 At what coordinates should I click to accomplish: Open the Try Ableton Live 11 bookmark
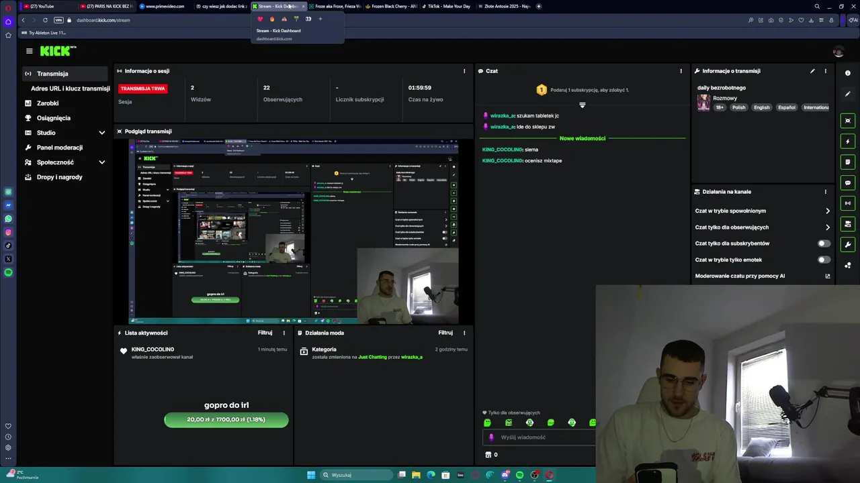tap(44, 32)
